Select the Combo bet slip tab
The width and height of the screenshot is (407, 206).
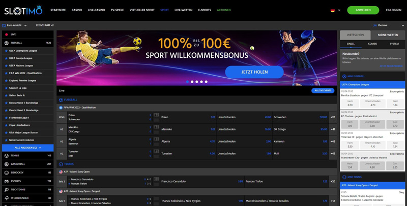pos(372,44)
